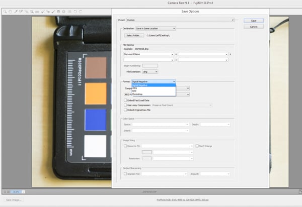Screen dimensions: 302x207
Task: Select the Hand tool
Action: (10, 12)
